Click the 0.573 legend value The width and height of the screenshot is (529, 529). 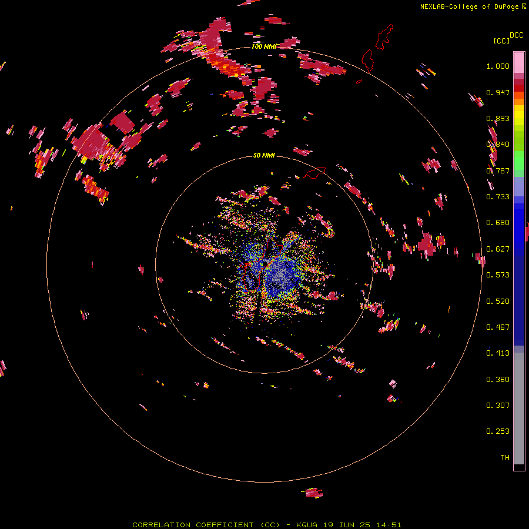tap(498, 275)
